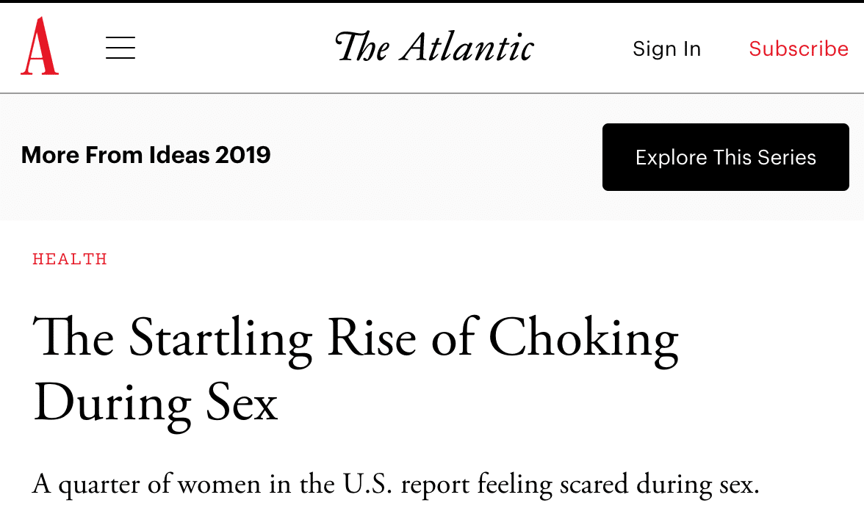Click The Atlantic wordmark logo
The width and height of the screenshot is (864, 514).
coord(433,48)
